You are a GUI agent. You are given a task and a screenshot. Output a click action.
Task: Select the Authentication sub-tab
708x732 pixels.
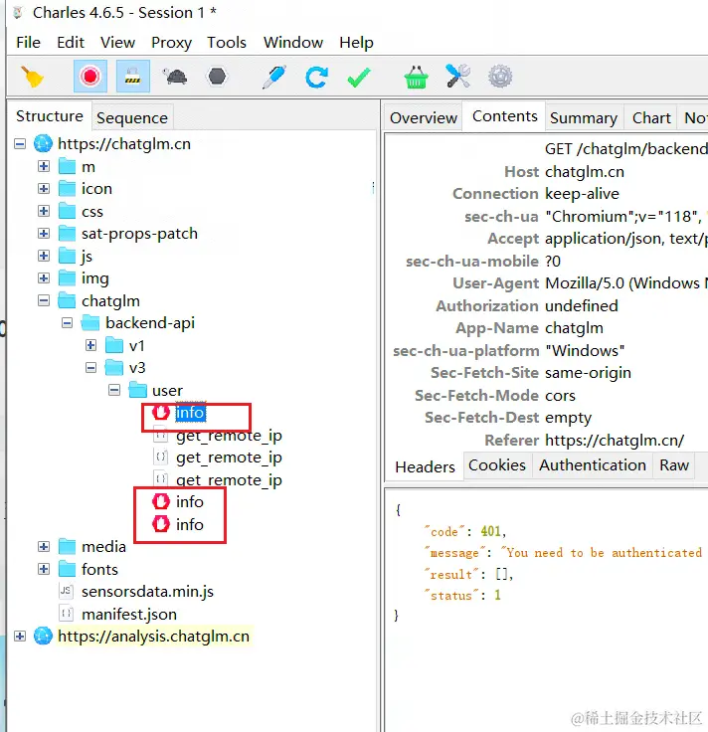593,465
